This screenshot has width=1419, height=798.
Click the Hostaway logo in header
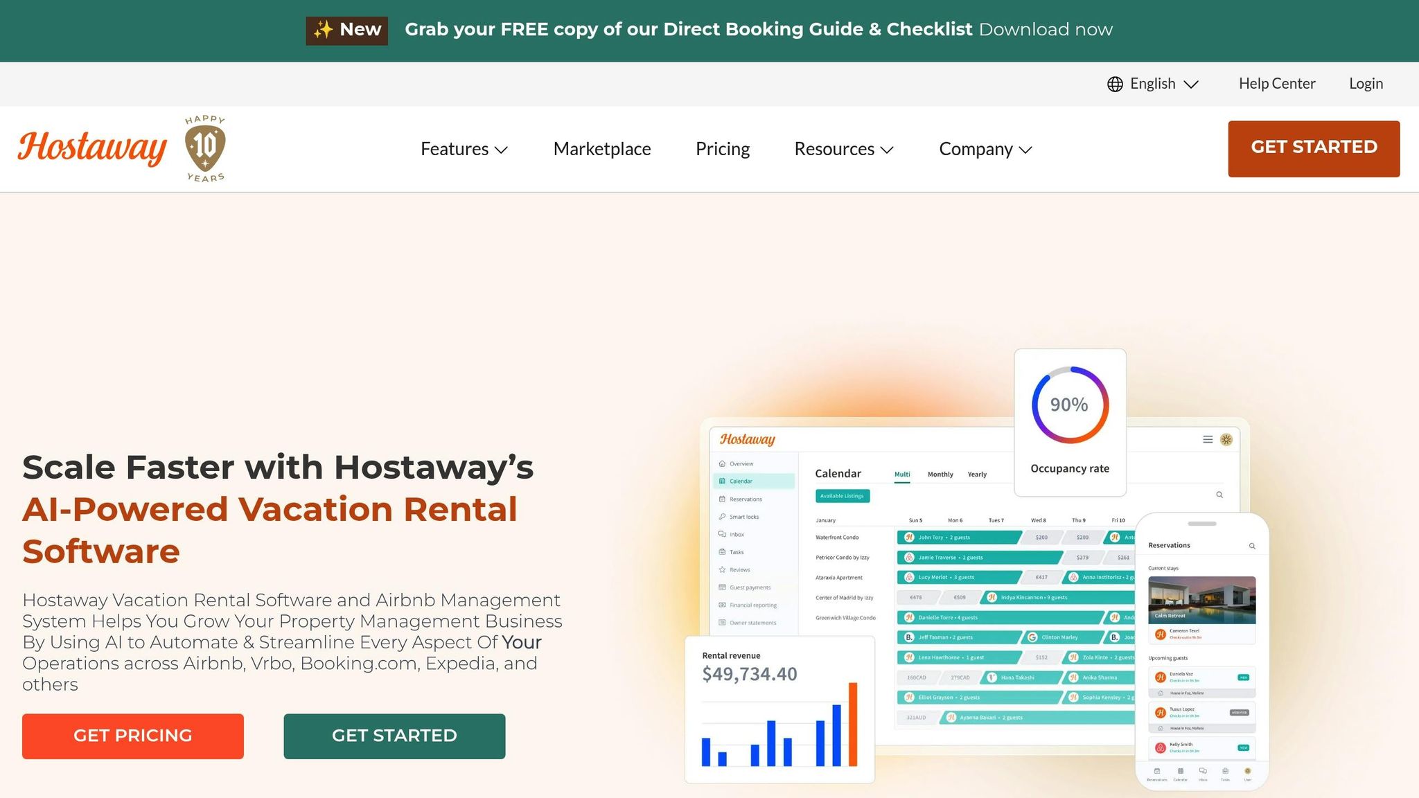click(92, 148)
